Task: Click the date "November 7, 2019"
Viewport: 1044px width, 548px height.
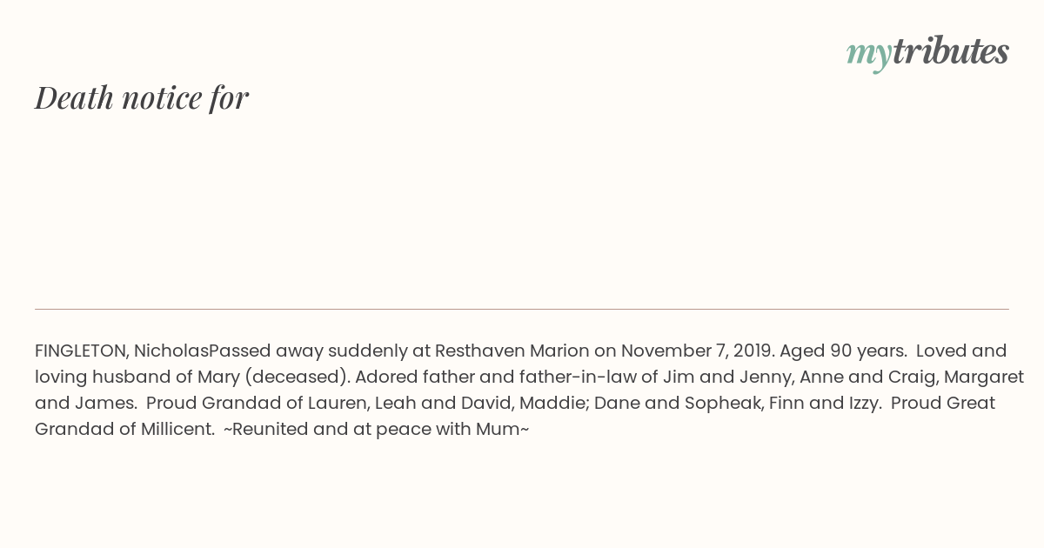Action: [x=696, y=351]
